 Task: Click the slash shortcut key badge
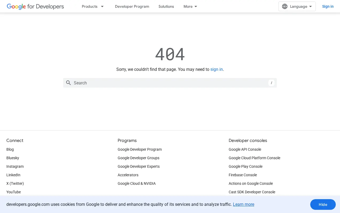(271, 83)
